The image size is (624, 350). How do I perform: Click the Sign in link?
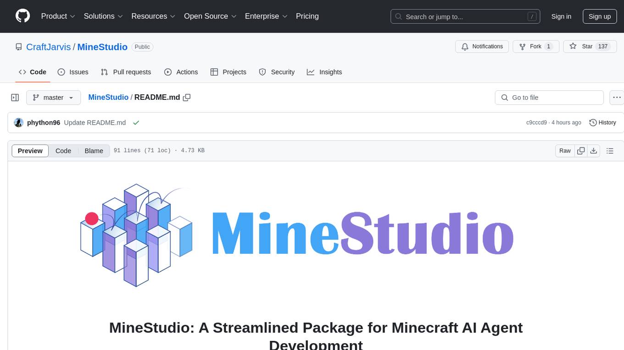point(561,16)
